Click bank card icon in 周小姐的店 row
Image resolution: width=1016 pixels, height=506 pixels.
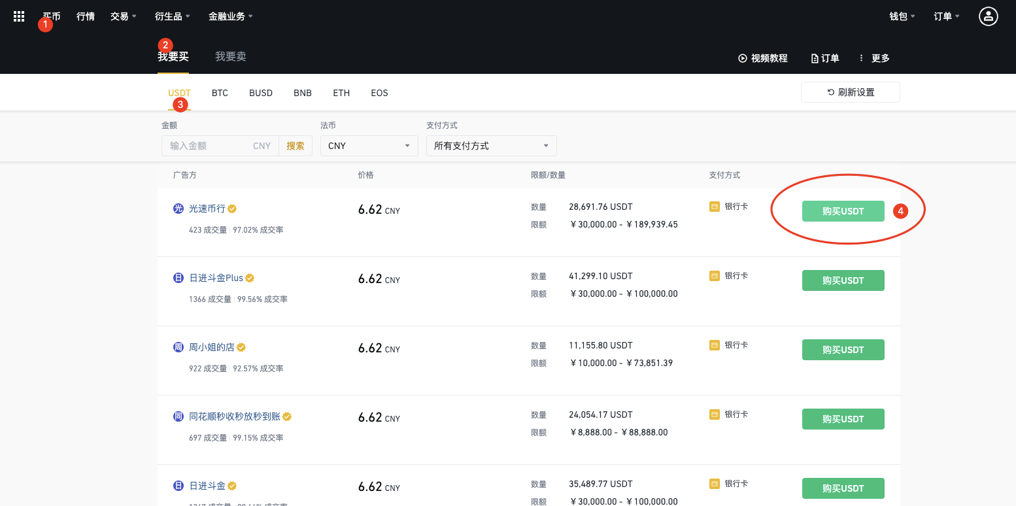pyautogui.click(x=715, y=345)
